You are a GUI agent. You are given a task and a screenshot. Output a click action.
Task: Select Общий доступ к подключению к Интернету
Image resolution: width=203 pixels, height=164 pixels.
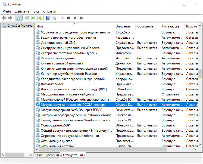117,131
